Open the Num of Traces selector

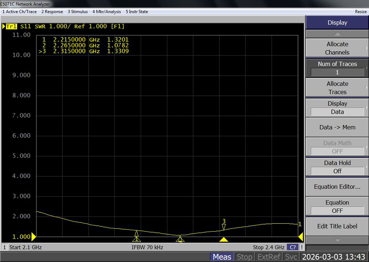pyautogui.click(x=337, y=68)
